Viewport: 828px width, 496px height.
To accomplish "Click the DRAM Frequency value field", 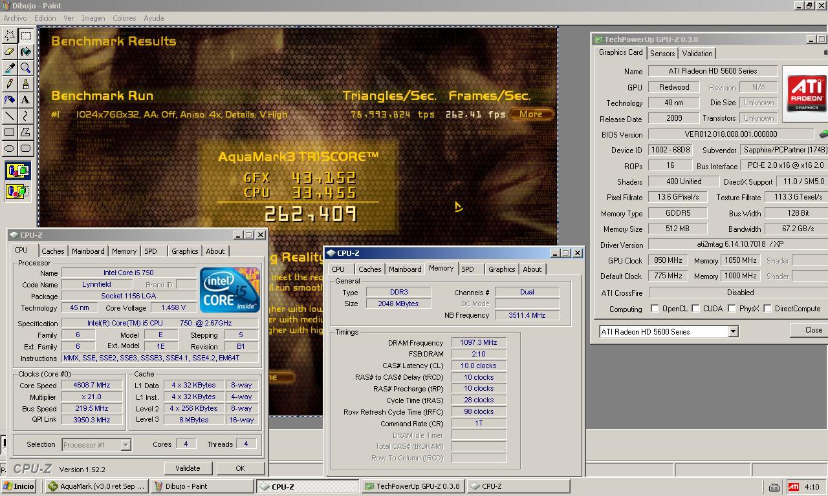I will (479, 342).
